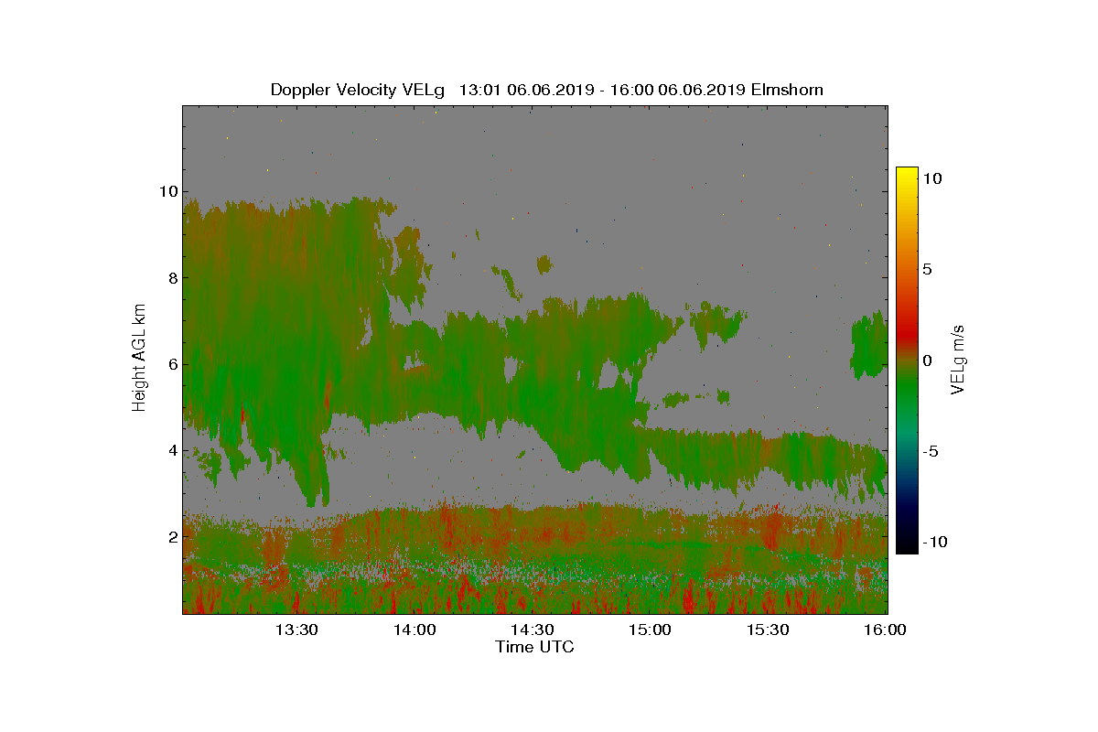This screenshot has width=1098, height=732.
Task: Click the 'Height AGL km' axis label
Action: point(139,358)
